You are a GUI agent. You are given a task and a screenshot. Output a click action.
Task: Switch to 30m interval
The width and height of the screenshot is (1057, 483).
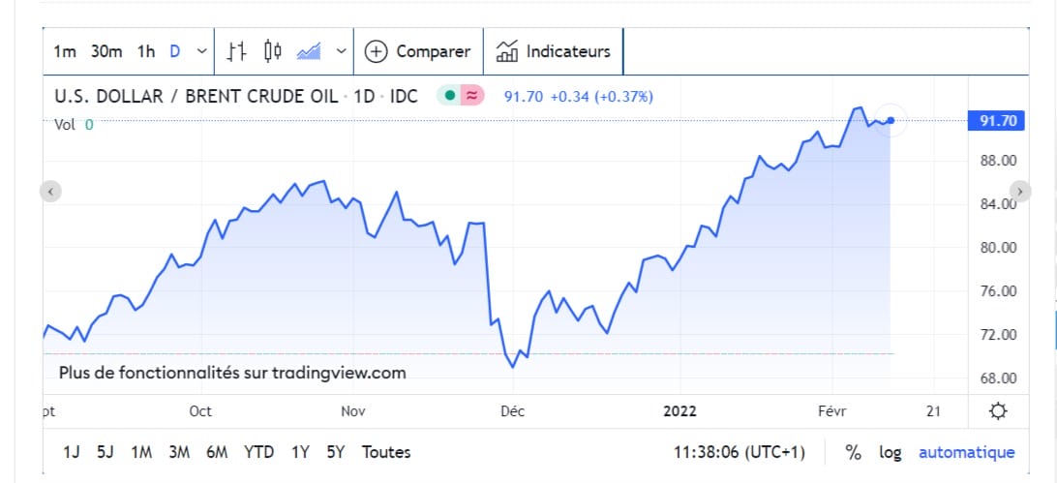pos(106,51)
